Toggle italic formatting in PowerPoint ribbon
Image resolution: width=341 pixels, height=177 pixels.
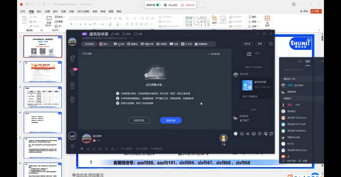[76, 24]
